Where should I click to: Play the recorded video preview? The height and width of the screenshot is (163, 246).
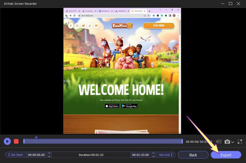pyautogui.click(x=7, y=141)
